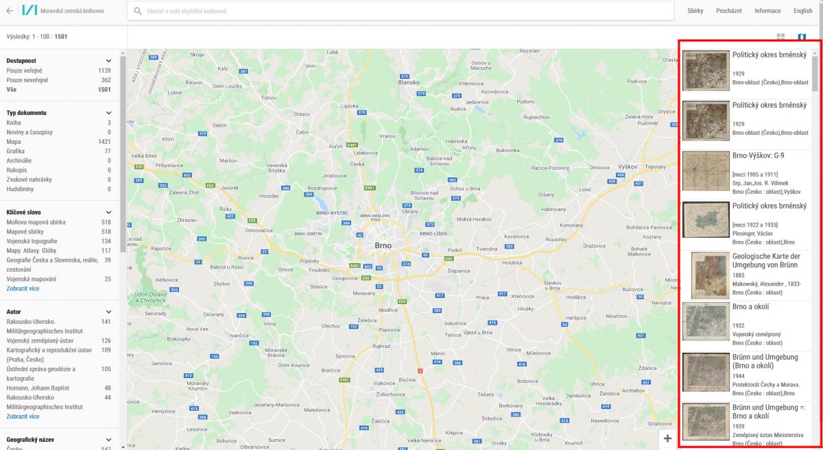Click the Vyškov label on the map
Image resolution: width=823 pixels, height=450 pixels.
[628, 166]
